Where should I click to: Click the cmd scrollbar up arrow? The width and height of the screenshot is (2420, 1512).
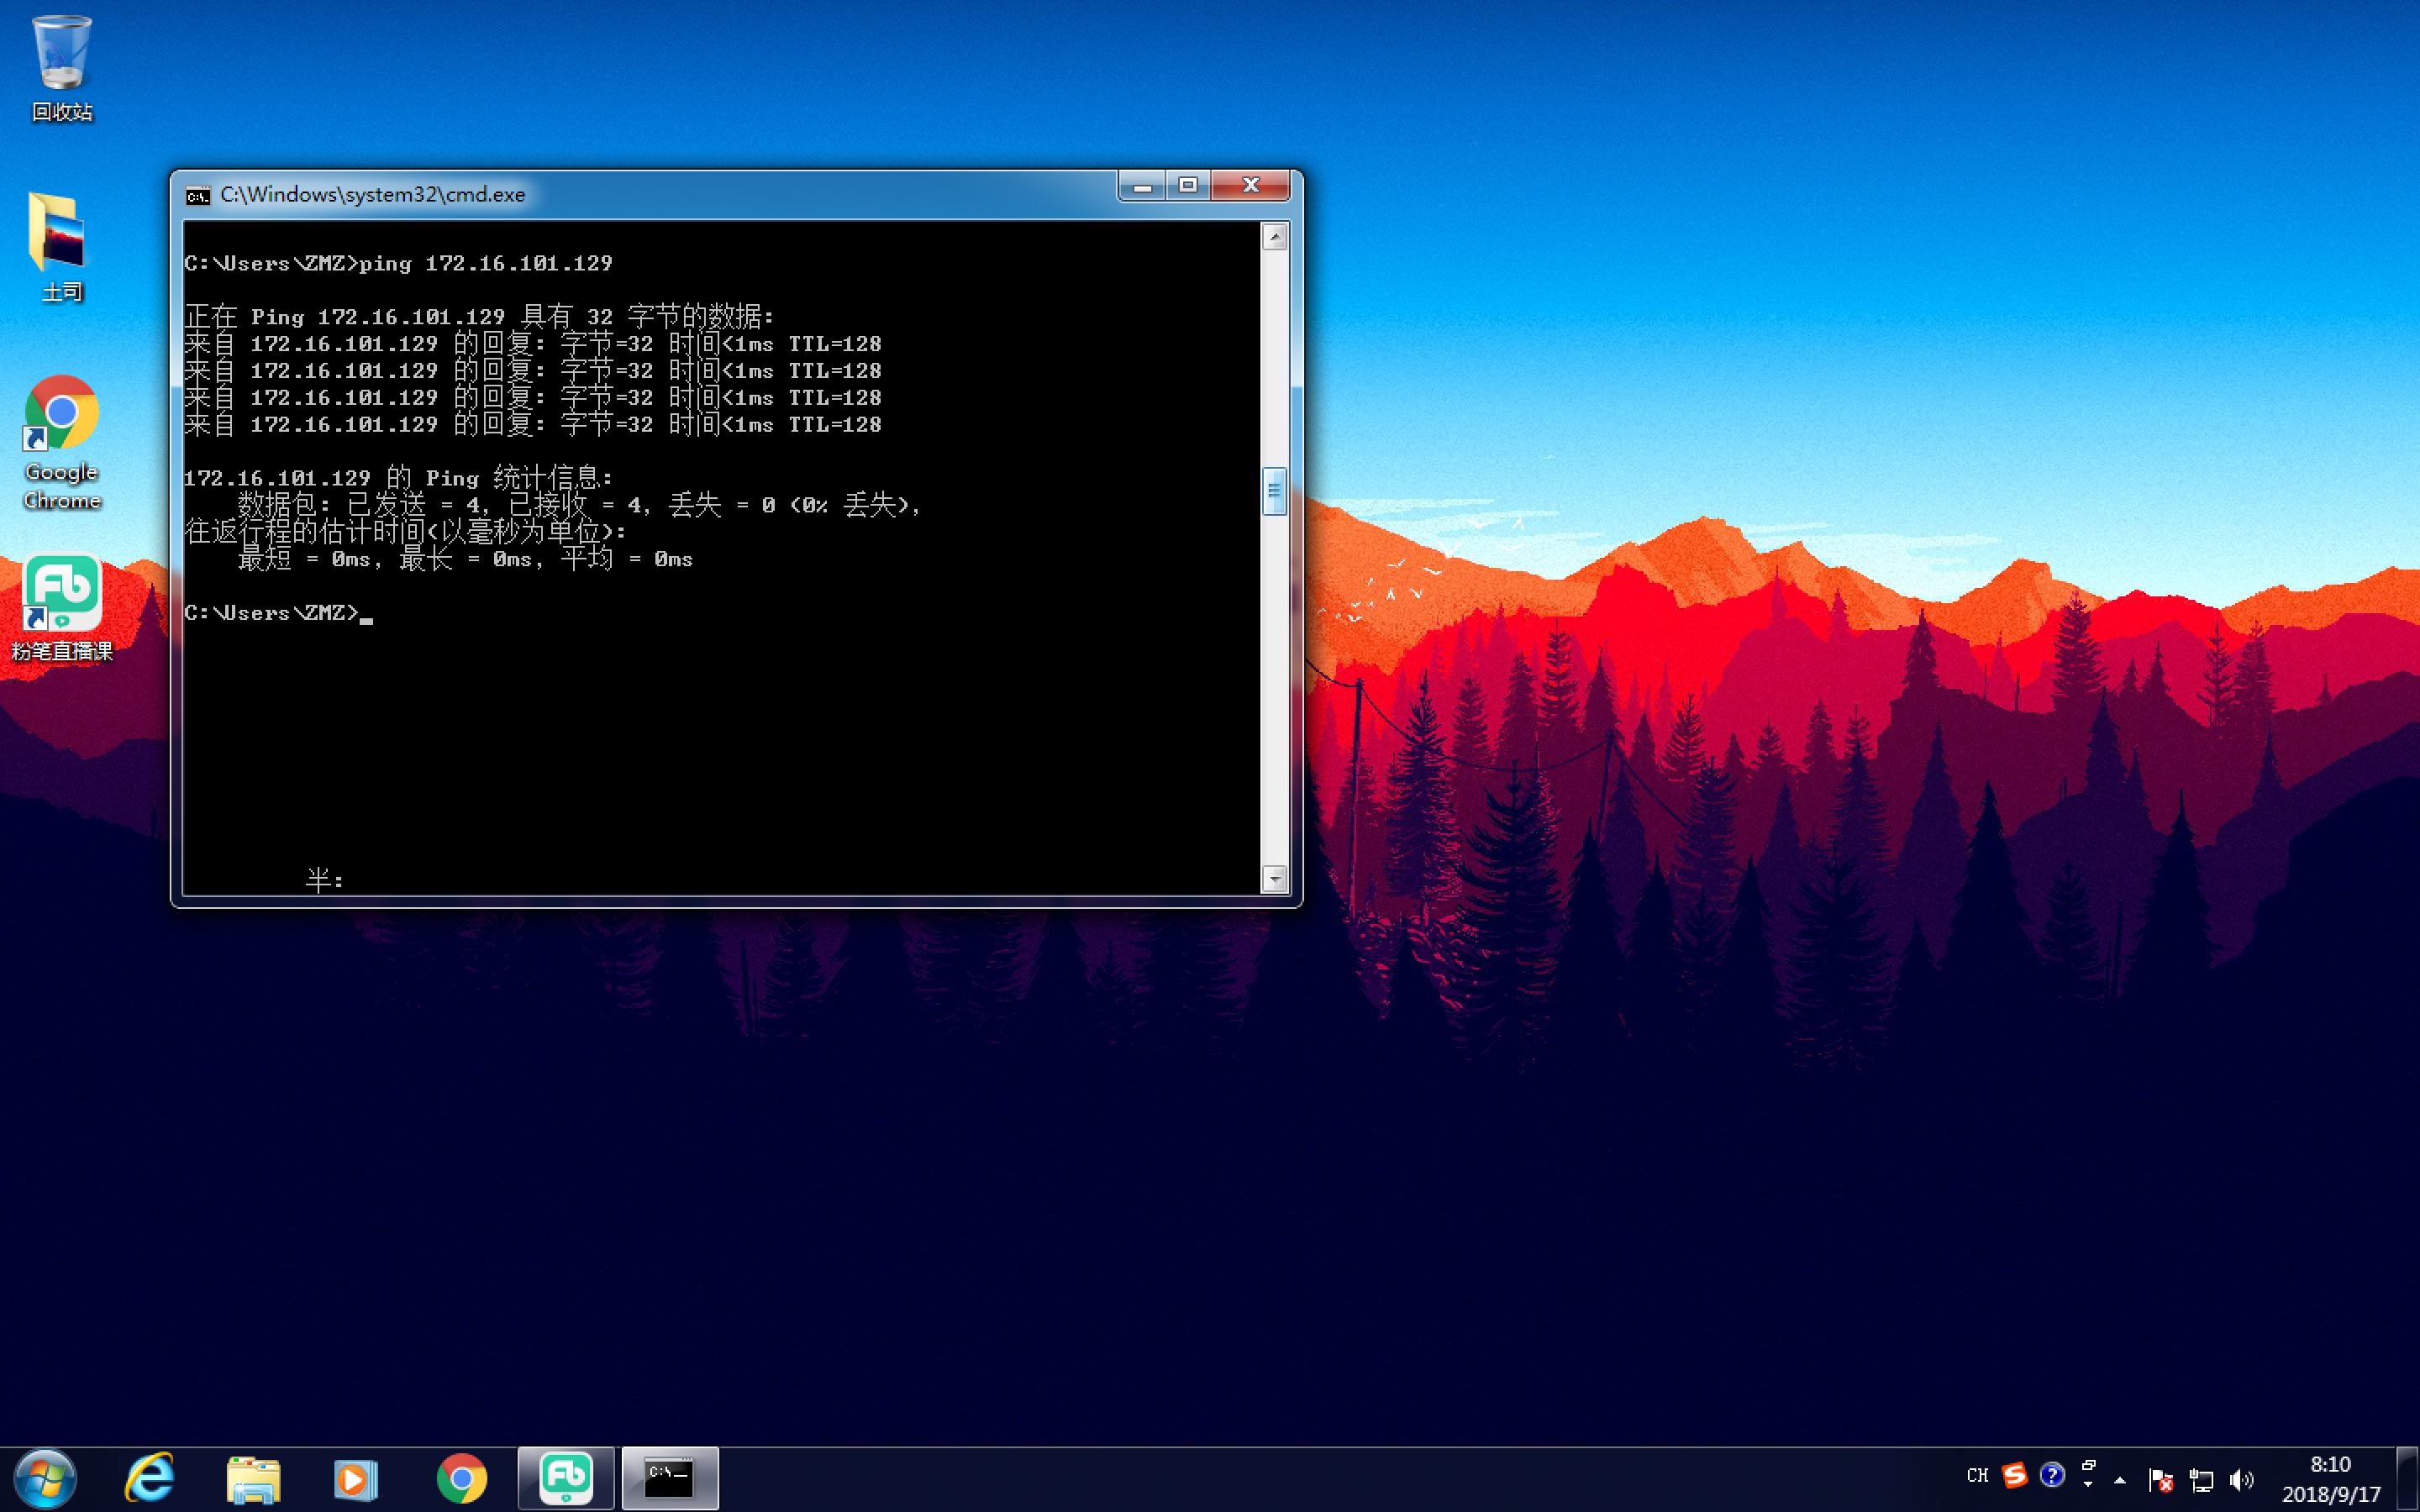coord(1274,237)
